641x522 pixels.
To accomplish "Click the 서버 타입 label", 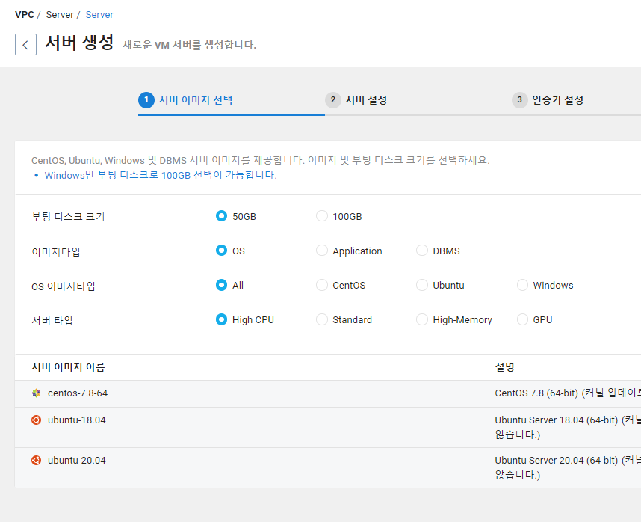I will click(x=52, y=320).
